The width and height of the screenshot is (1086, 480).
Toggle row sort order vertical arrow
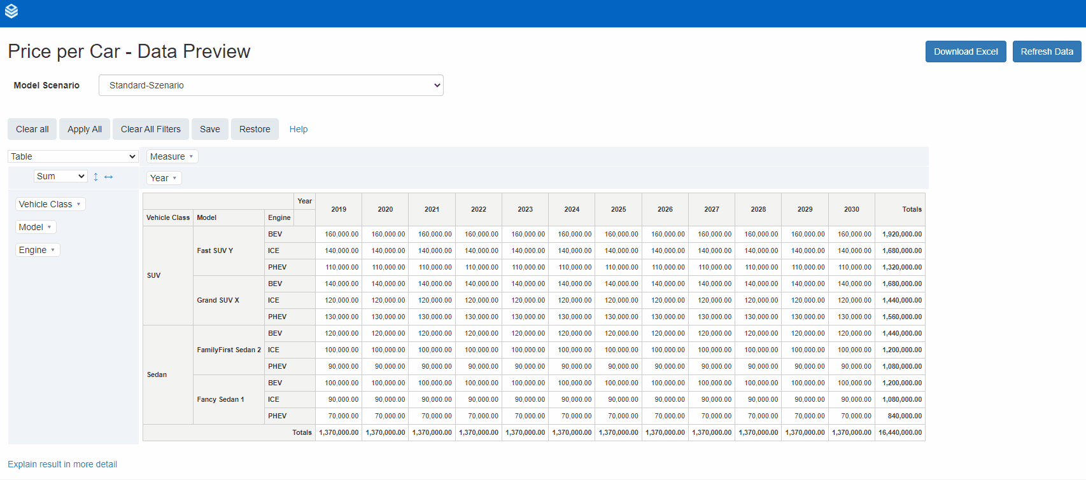95,177
